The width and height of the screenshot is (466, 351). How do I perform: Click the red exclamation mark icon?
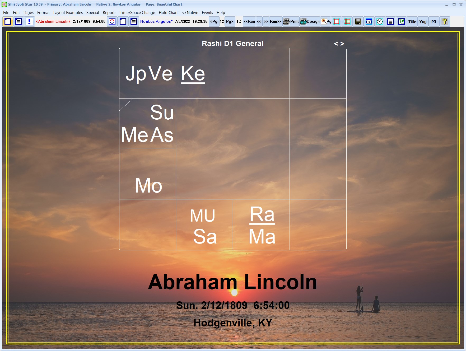29,22
